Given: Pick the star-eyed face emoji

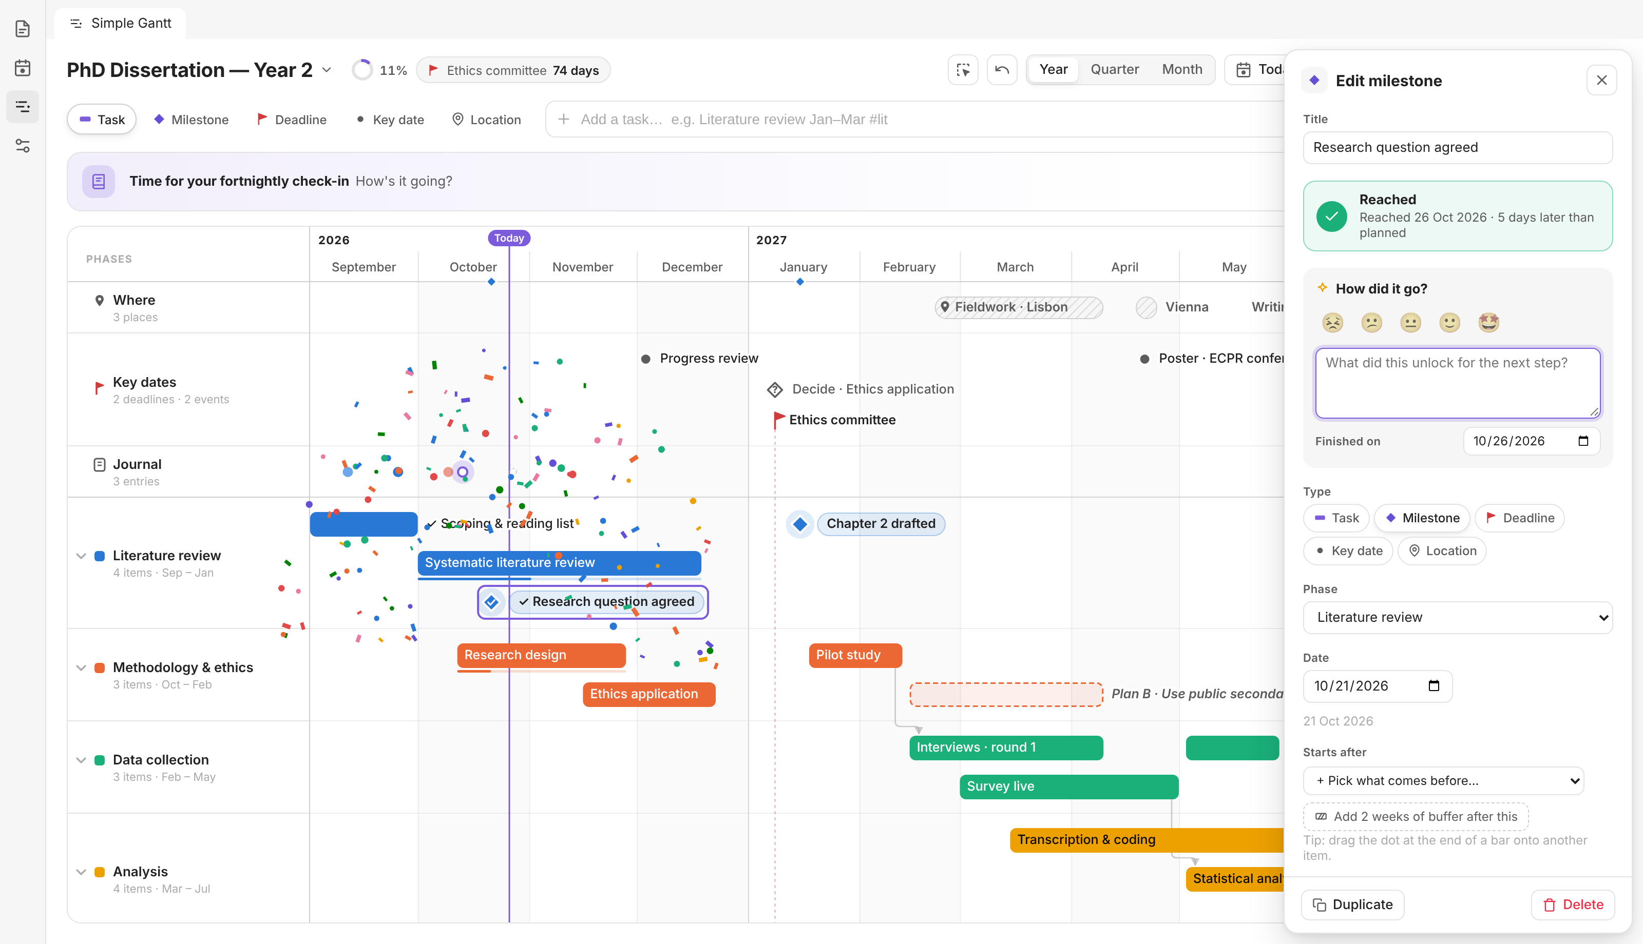Looking at the screenshot, I should [x=1488, y=322].
